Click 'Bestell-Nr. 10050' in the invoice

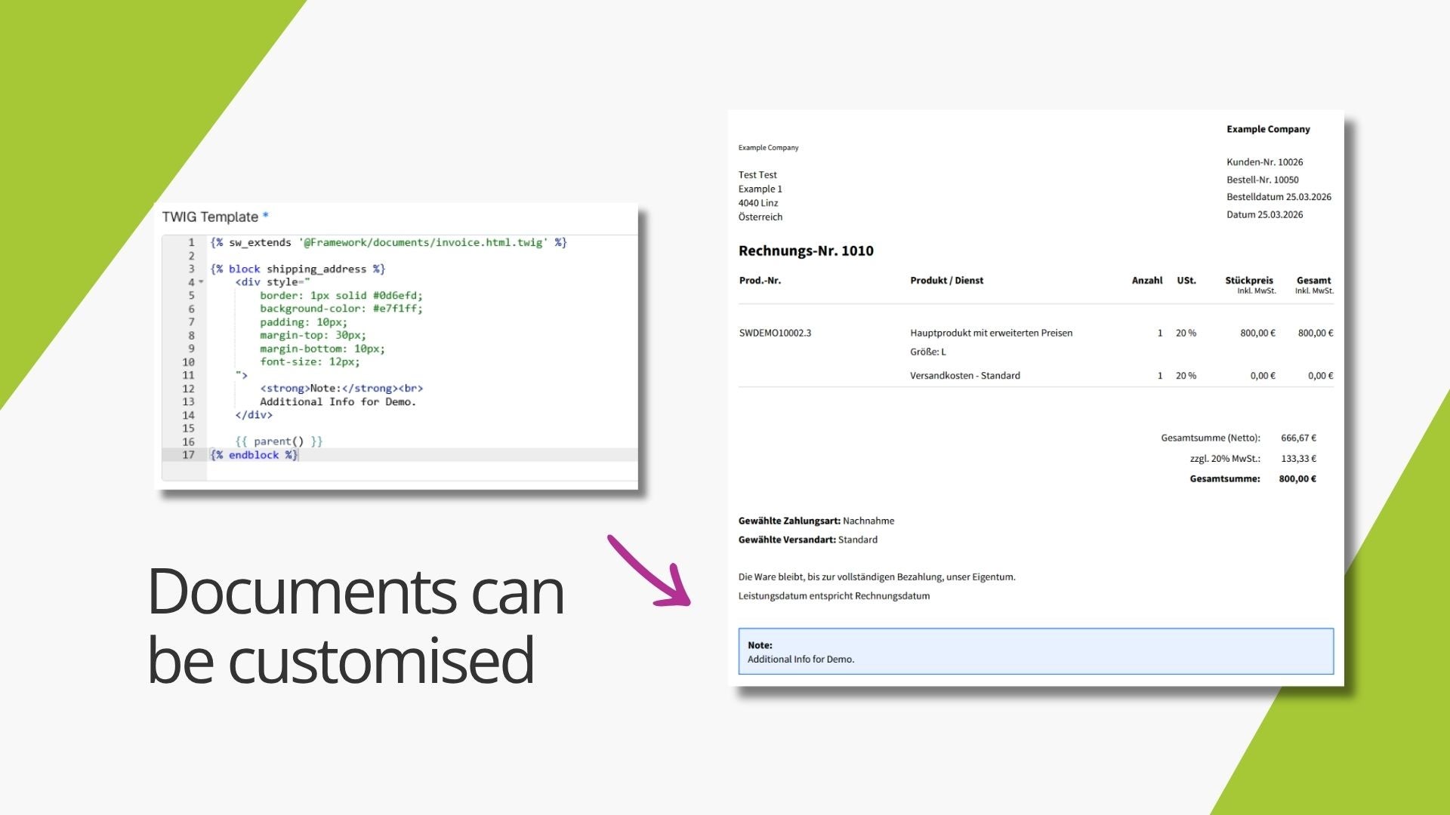(x=1262, y=180)
